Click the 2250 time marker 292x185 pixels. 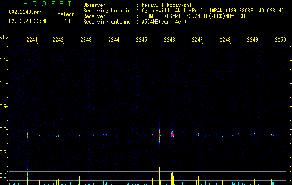[x=280, y=40]
